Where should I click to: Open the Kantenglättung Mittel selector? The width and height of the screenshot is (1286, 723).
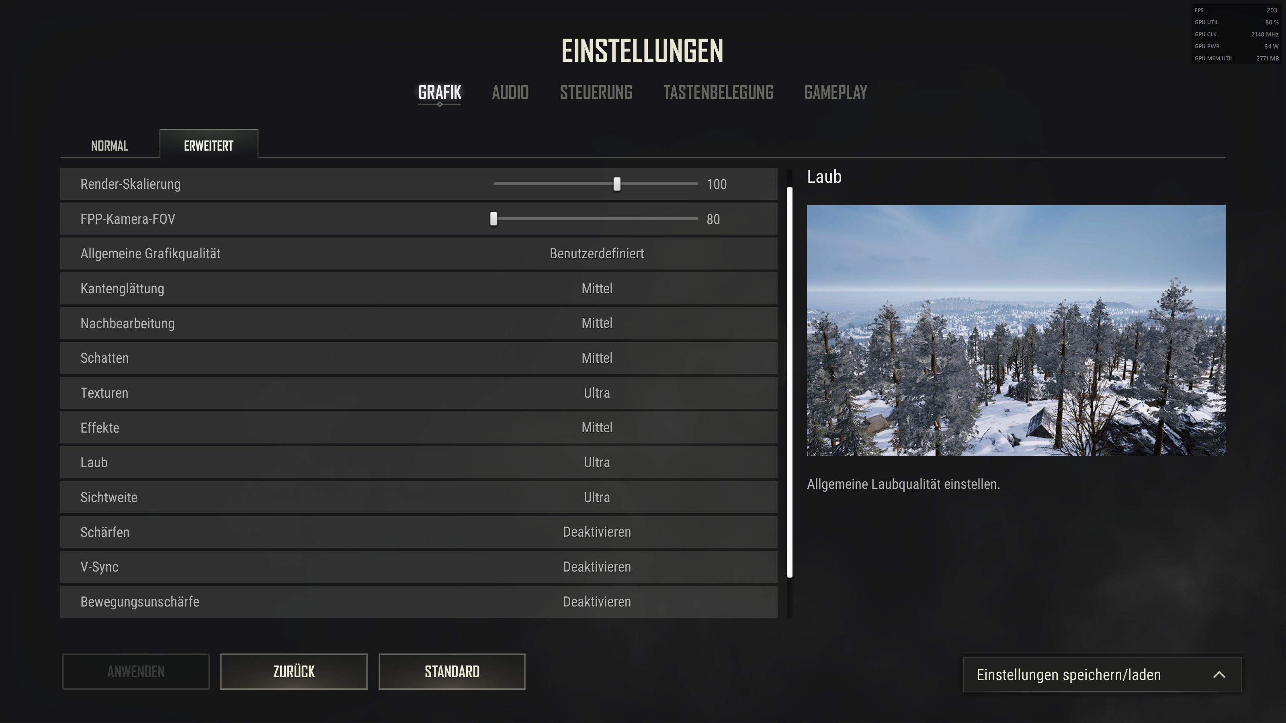click(x=596, y=288)
